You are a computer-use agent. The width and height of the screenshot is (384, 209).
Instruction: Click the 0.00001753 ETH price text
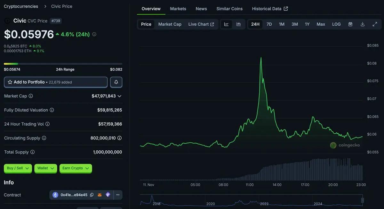pos(18,51)
